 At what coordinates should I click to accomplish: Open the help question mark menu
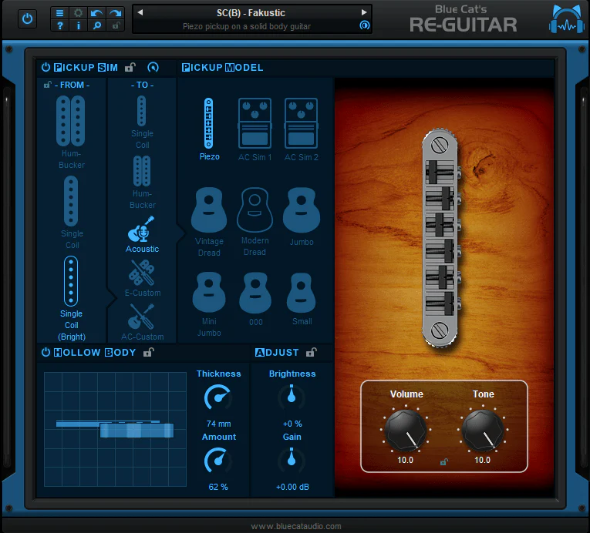coord(59,25)
